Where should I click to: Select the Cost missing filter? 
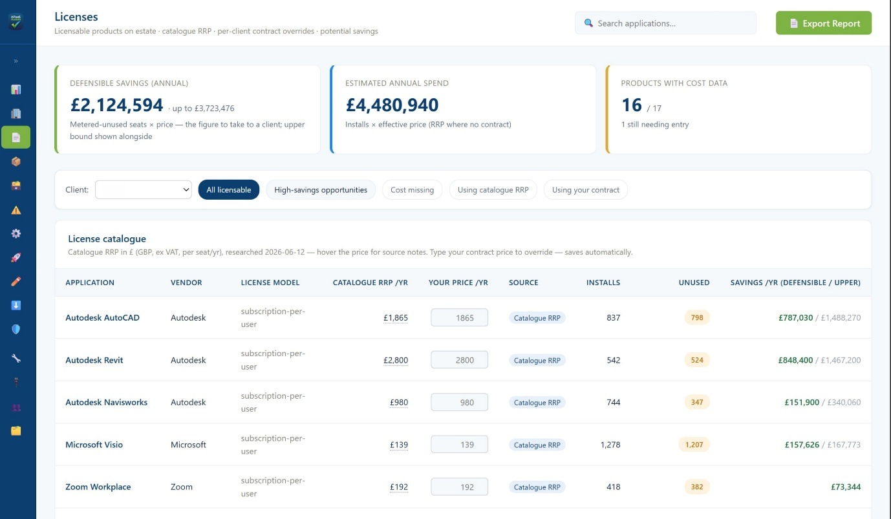(x=413, y=189)
